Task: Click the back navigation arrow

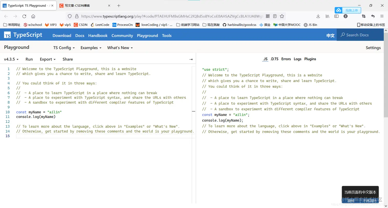Action: pos(6,16)
